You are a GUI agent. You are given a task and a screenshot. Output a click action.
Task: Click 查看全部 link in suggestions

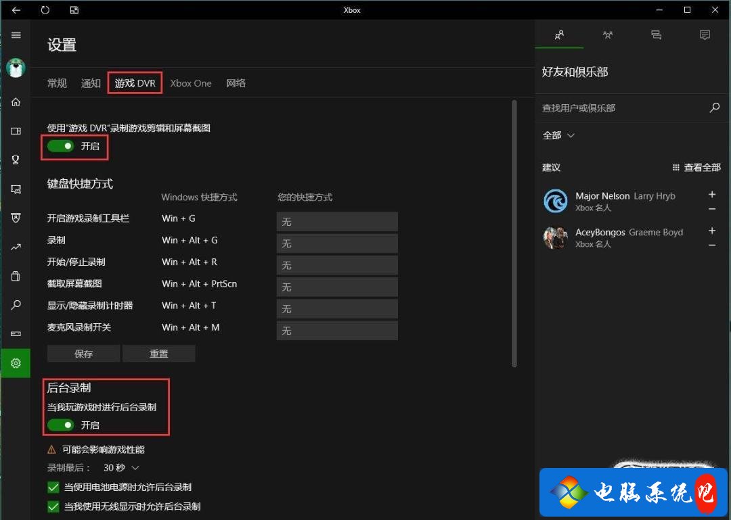coord(696,168)
